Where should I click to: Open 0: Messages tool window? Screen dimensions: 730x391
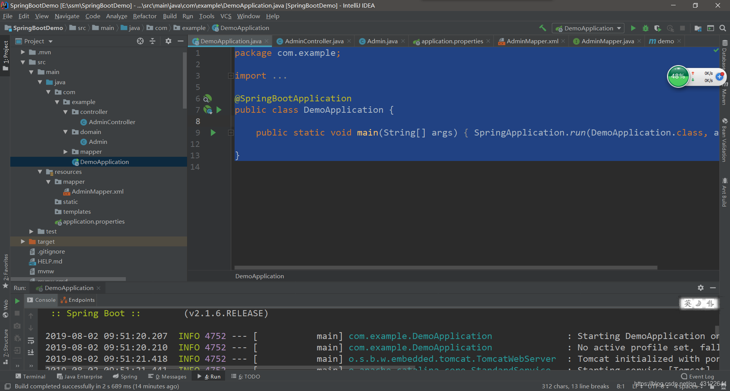167,377
